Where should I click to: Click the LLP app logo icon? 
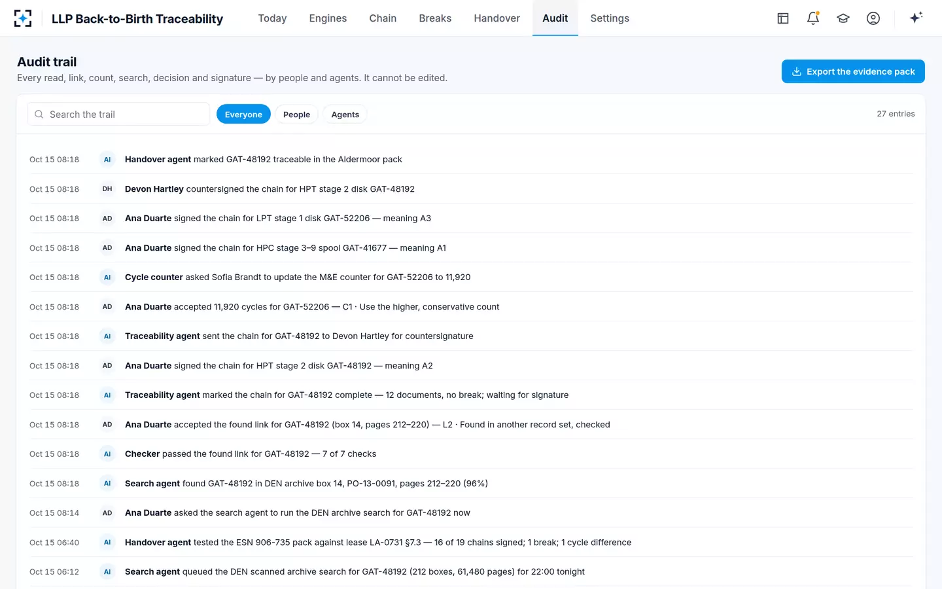(x=23, y=18)
